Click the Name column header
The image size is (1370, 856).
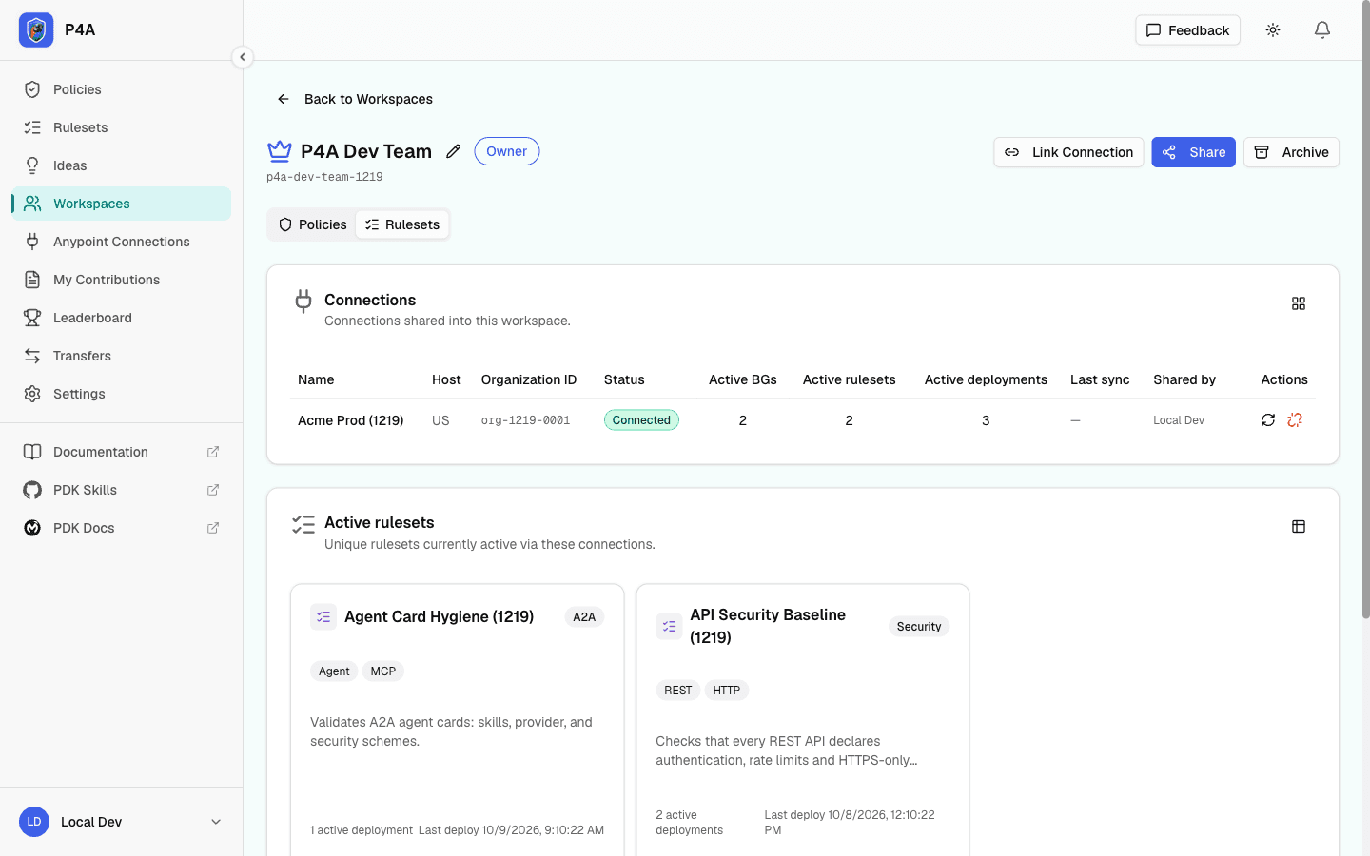click(x=316, y=379)
